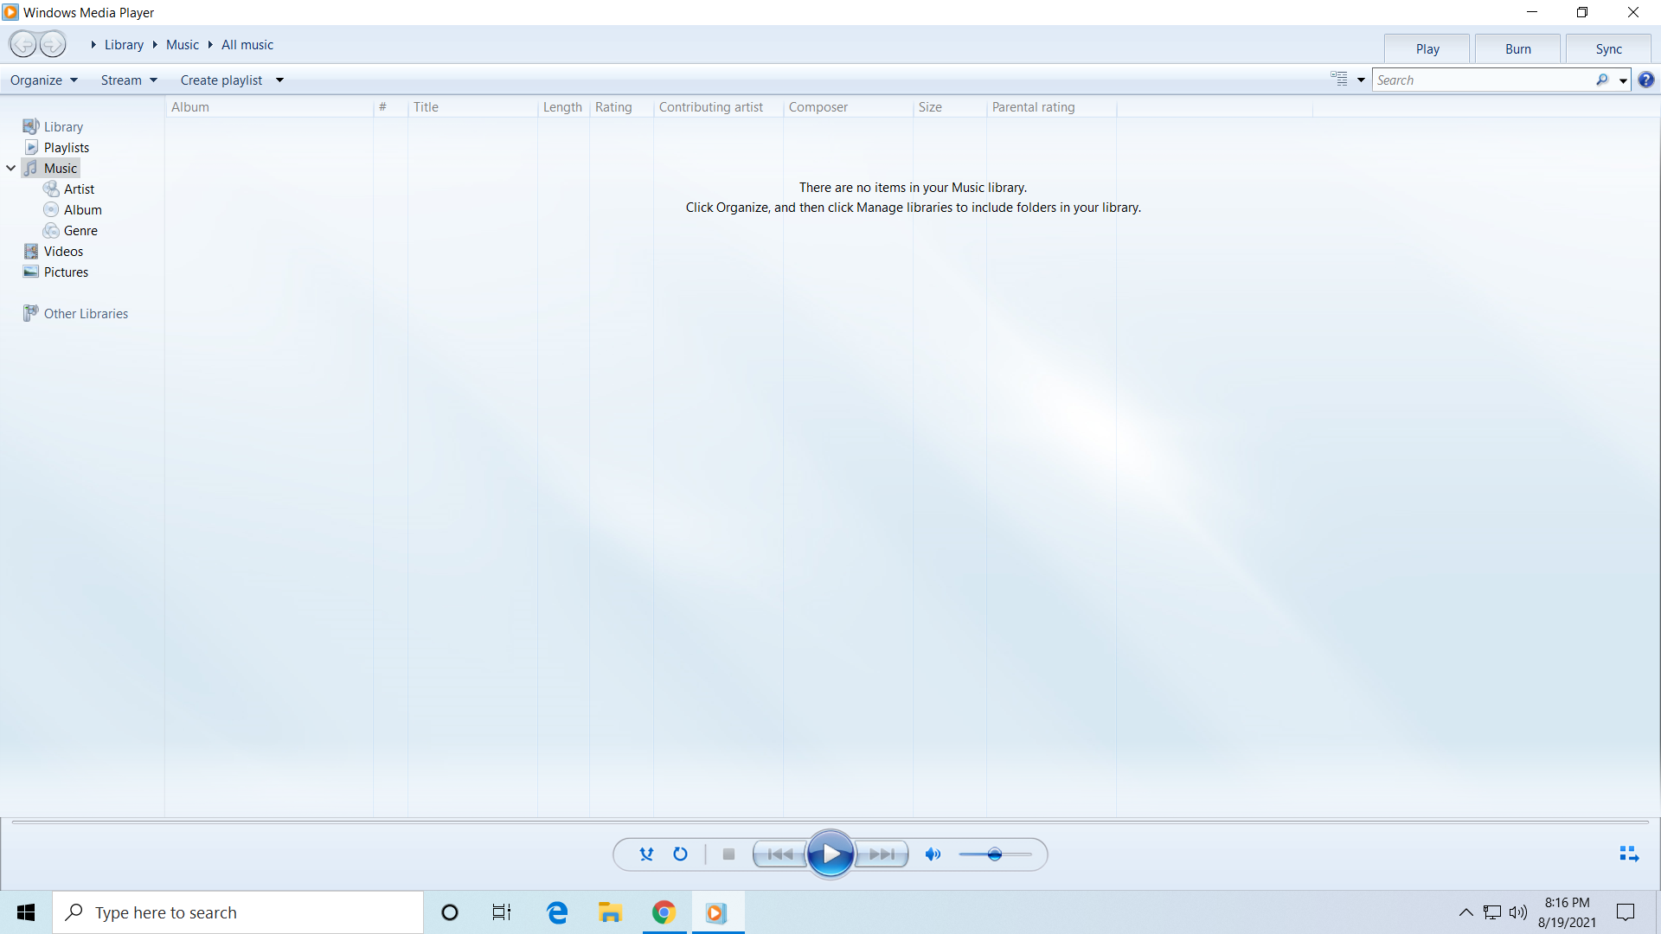Viewport: 1661px width, 934px height.
Task: Open the Action Center notifications icon
Action: click(x=1626, y=912)
